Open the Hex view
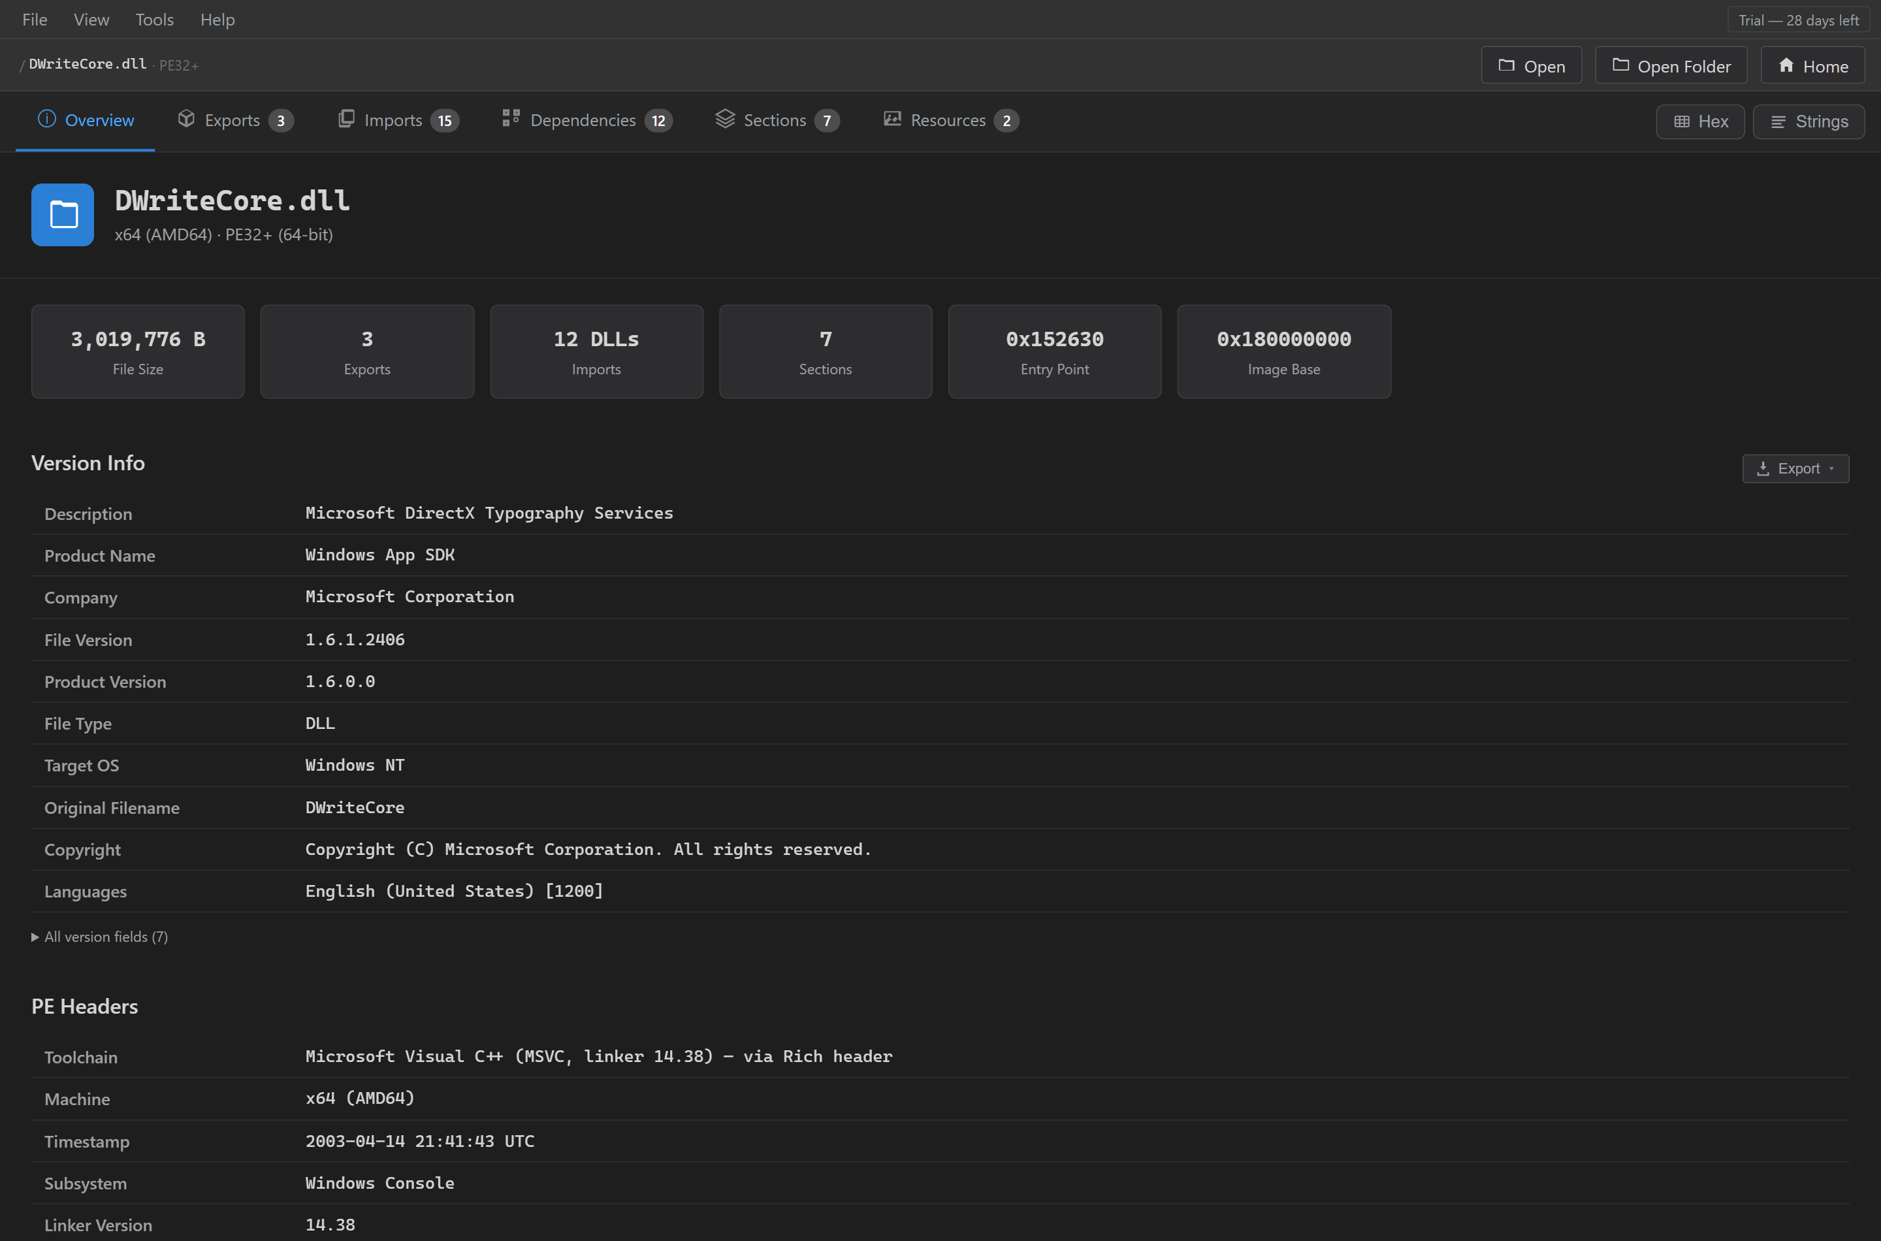This screenshot has width=1881, height=1241. (x=1700, y=121)
